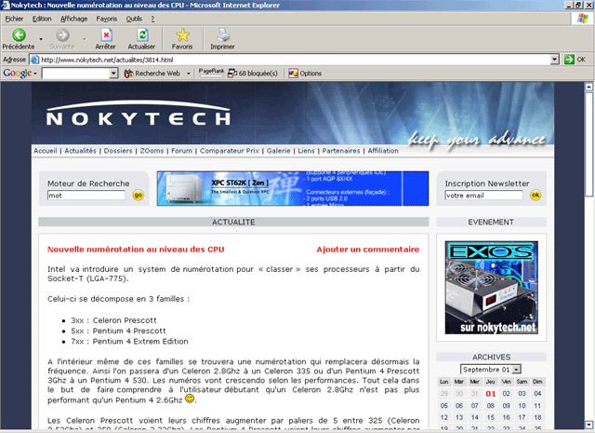This screenshot has height=433, width=595.
Task: Start a Recherche Web search
Action: pyautogui.click(x=152, y=74)
